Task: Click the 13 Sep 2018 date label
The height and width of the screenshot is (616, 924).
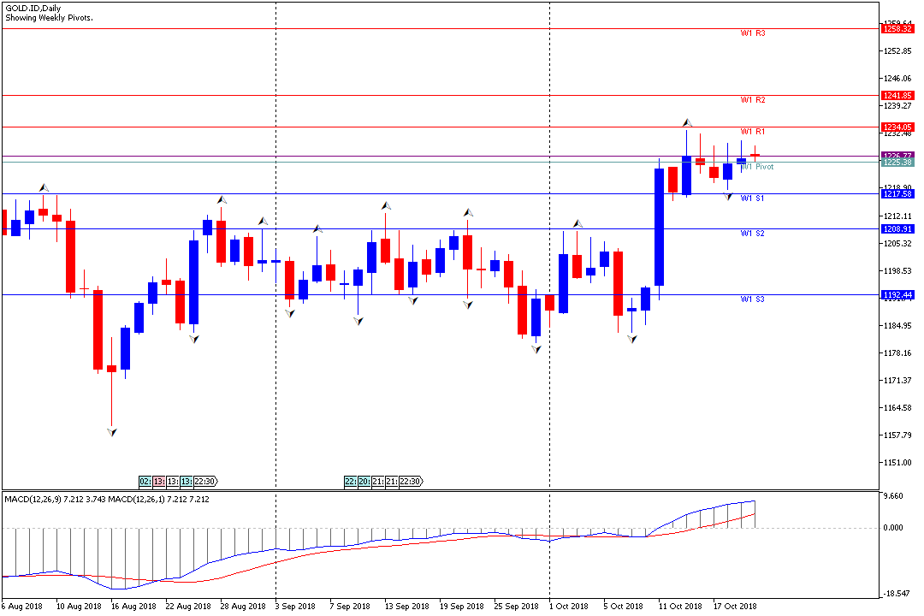Action: tap(406, 606)
